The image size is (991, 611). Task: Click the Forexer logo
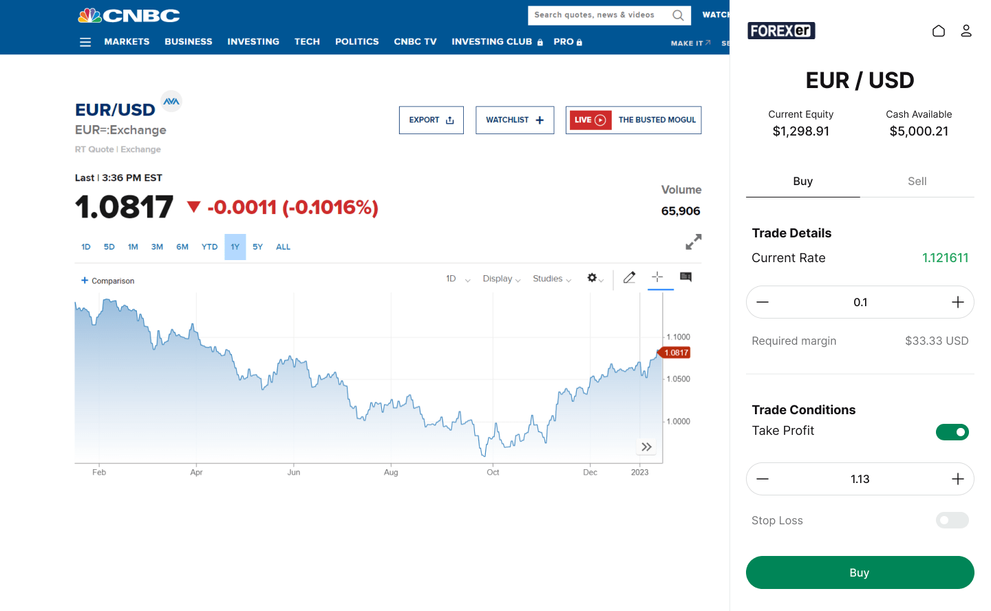tap(781, 30)
